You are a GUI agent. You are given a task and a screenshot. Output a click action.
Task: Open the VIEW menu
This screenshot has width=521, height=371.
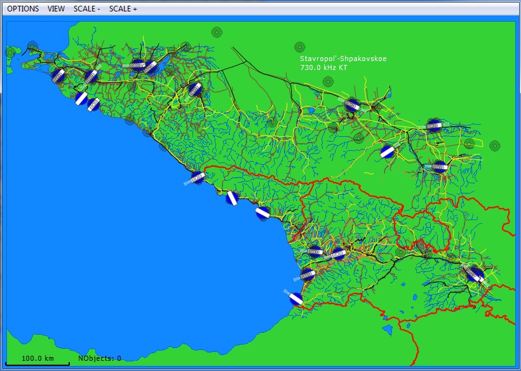56,9
